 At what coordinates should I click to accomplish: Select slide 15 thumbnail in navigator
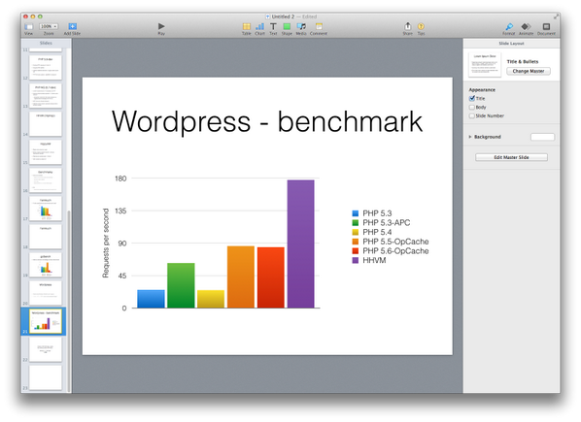point(46,152)
